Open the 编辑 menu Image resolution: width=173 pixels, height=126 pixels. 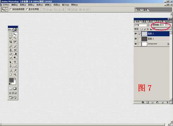(x=15, y=5)
